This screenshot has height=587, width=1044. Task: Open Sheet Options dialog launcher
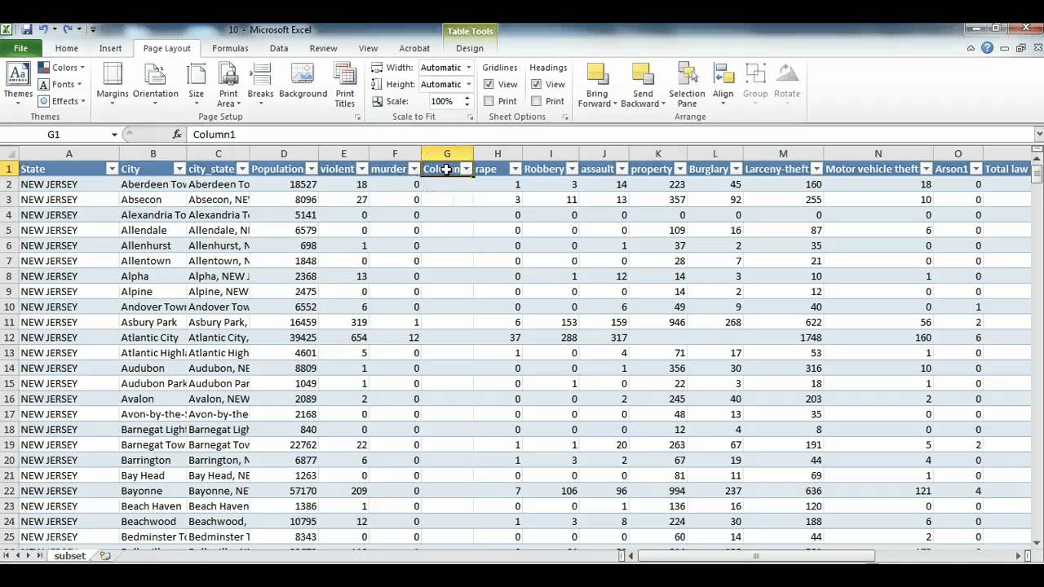point(565,117)
